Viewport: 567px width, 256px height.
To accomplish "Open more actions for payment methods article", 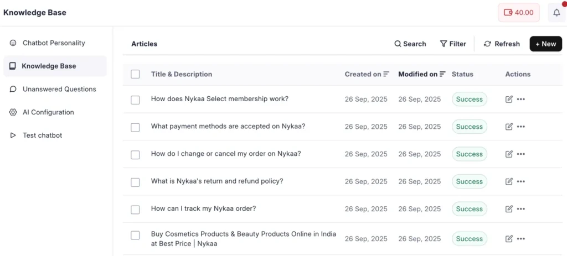I will point(520,127).
